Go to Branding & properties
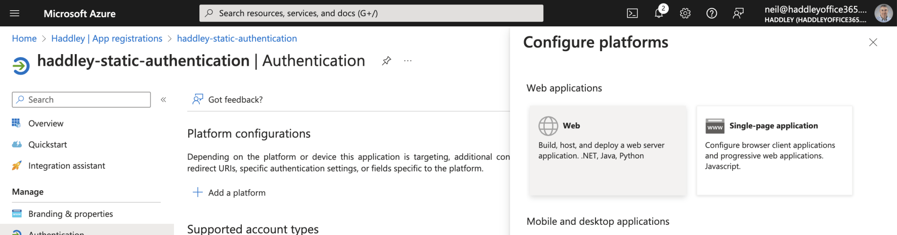 point(70,214)
